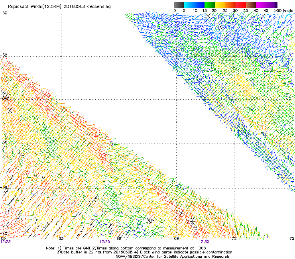Screen dimensions: 295x259
Task: Click the longitude label 66
Action: coord(119,239)
